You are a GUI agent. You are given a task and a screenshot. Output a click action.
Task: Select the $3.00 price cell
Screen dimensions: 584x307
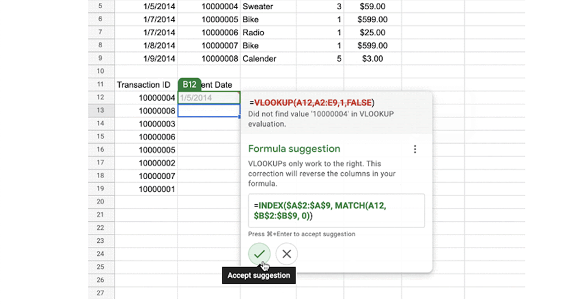(373, 58)
